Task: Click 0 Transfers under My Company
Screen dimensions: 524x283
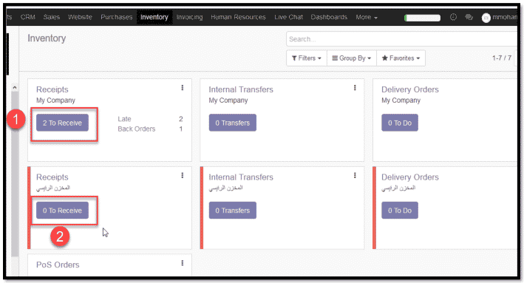Action: click(x=233, y=123)
